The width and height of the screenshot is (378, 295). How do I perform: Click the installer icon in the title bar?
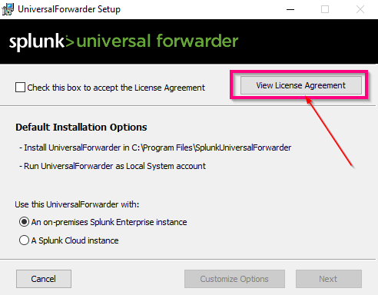8,9
